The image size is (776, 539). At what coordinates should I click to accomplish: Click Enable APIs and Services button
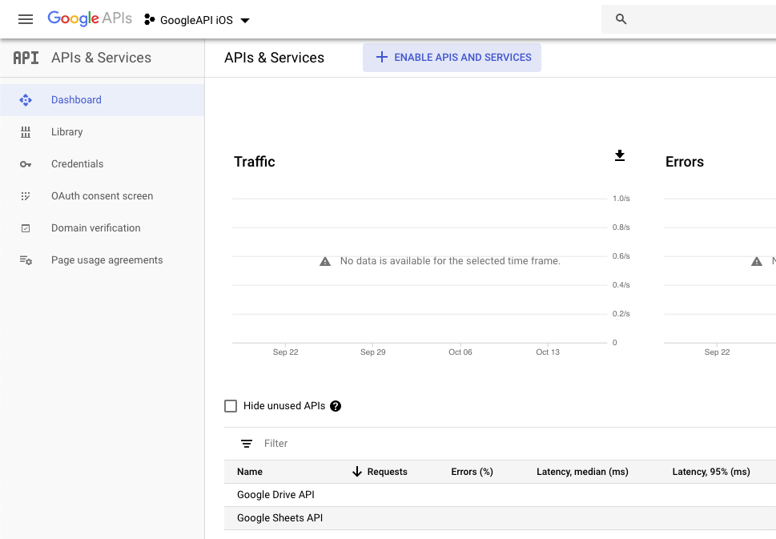(x=452, y=58)
